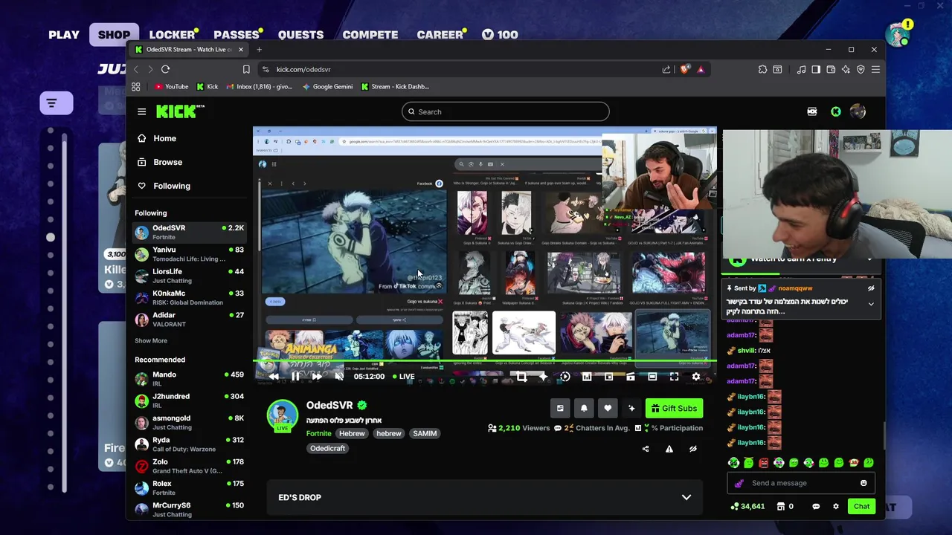
Task: Select the SHOP tab in Fortnite window
Action: (x=114, y=34)
